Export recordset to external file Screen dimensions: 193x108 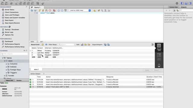tap(105, 45)
